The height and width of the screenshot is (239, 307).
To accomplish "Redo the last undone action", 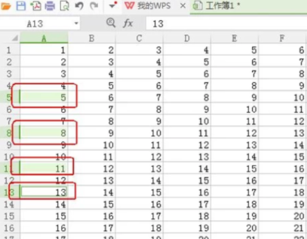I will tap(94, 6).
